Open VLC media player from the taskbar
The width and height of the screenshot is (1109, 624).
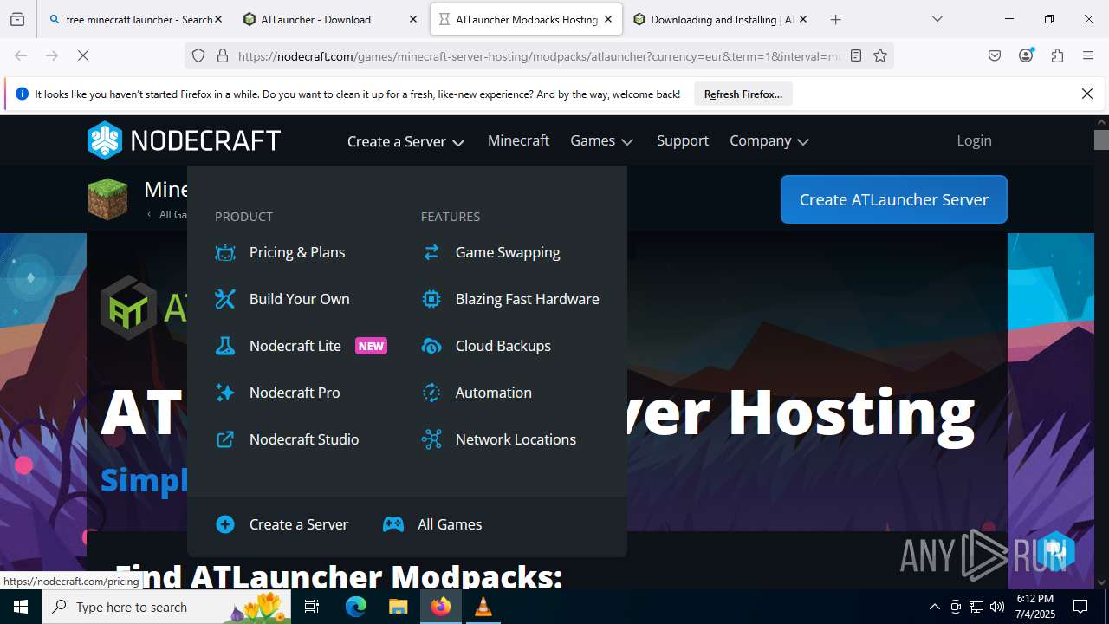click(x=483, y=607)
